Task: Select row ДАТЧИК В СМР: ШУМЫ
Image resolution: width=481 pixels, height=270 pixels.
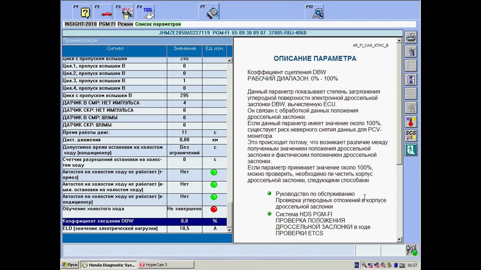Action: pyautogui.click(x=145, y=118)
